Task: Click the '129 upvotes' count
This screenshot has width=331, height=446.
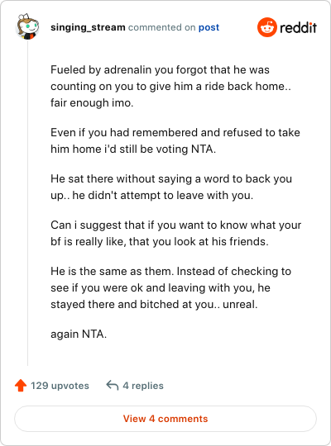Action: [x=60, y=386]
